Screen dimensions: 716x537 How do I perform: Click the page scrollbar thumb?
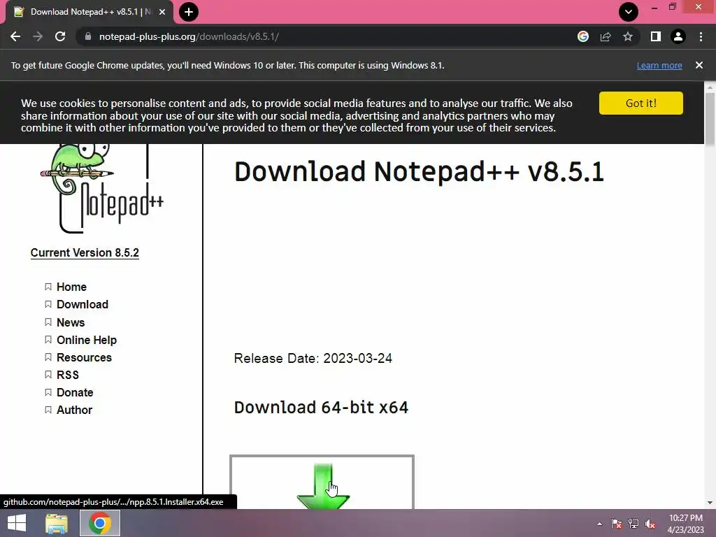click(x=710, y=120)
